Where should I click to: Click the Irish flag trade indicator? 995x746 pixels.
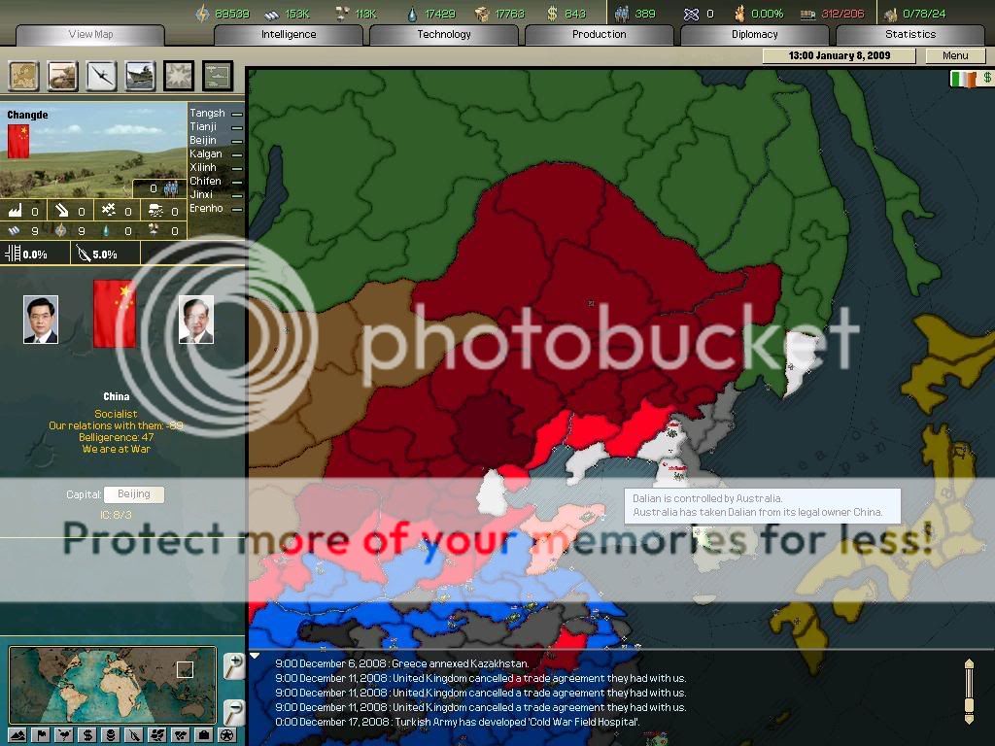[961, 79]
